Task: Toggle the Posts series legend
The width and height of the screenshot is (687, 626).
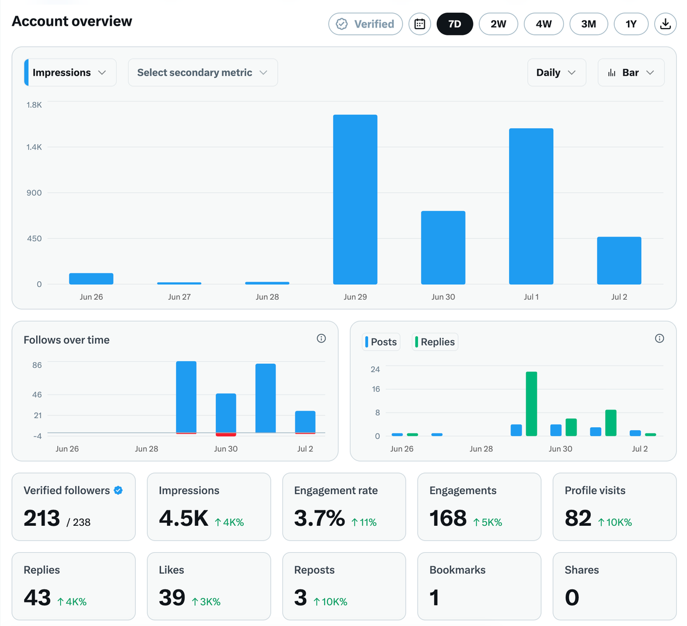Action: pyautogui.click(x=381, y=342)
